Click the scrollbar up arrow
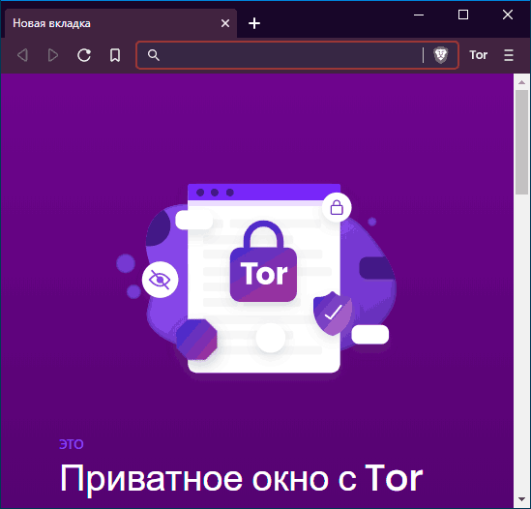This screenshot has height=509, width=531. (x=522, y=82)
